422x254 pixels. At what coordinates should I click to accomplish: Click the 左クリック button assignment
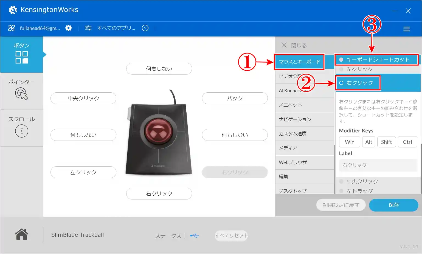(83, 172)
